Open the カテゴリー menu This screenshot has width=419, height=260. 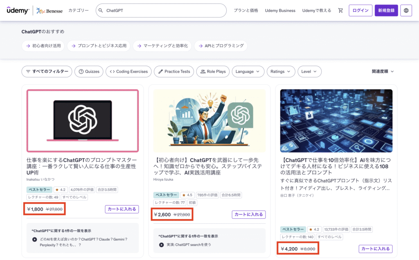coord(78,11)
